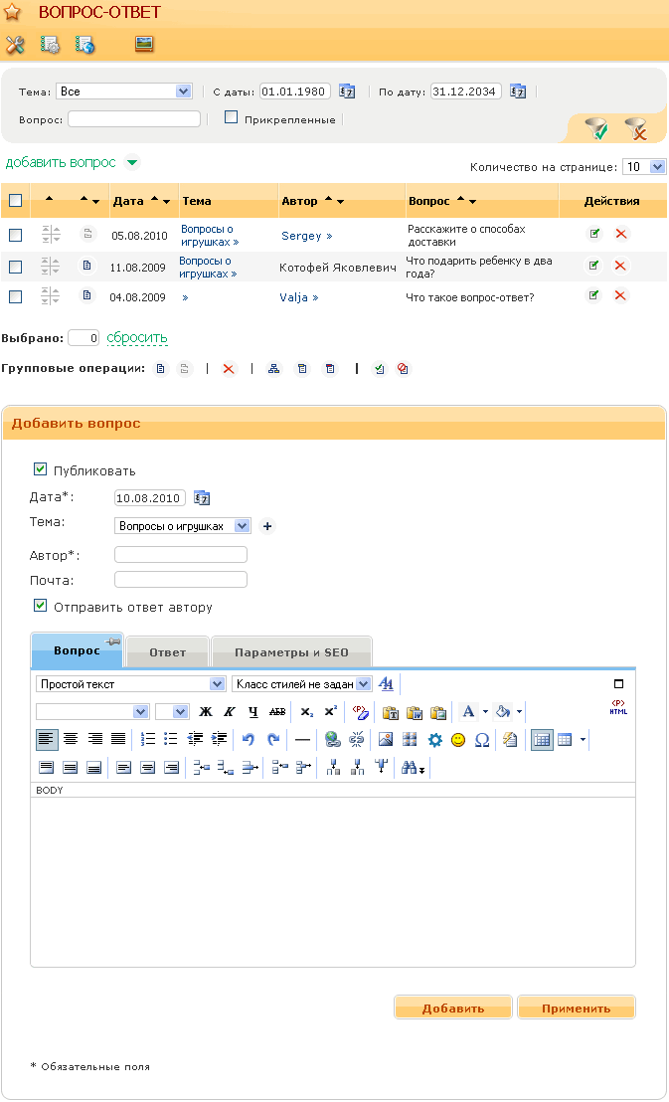Open the 'Параметры и SEO' tab
This screenshot has height=1102, width=669.
coord(291,652)
